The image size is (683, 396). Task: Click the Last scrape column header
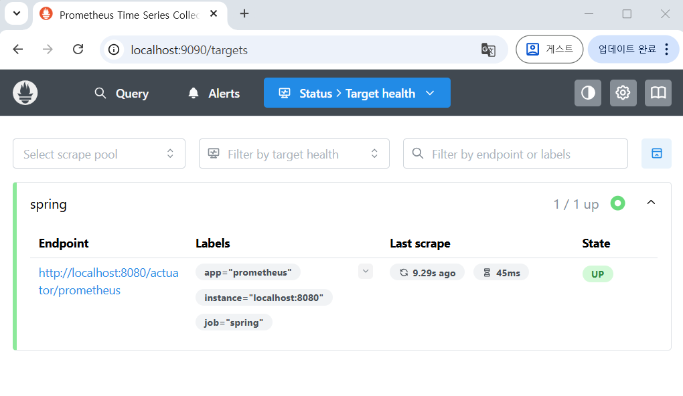click(x=420, y=243)
